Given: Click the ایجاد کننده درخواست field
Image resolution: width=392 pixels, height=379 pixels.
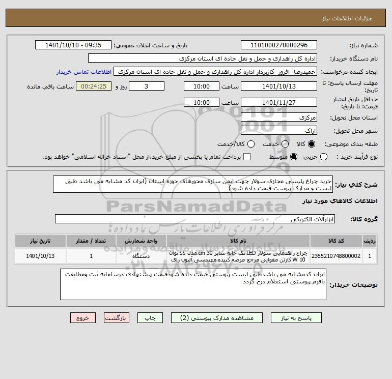Looking at the screenshot, I should click(x=215, y=72).
